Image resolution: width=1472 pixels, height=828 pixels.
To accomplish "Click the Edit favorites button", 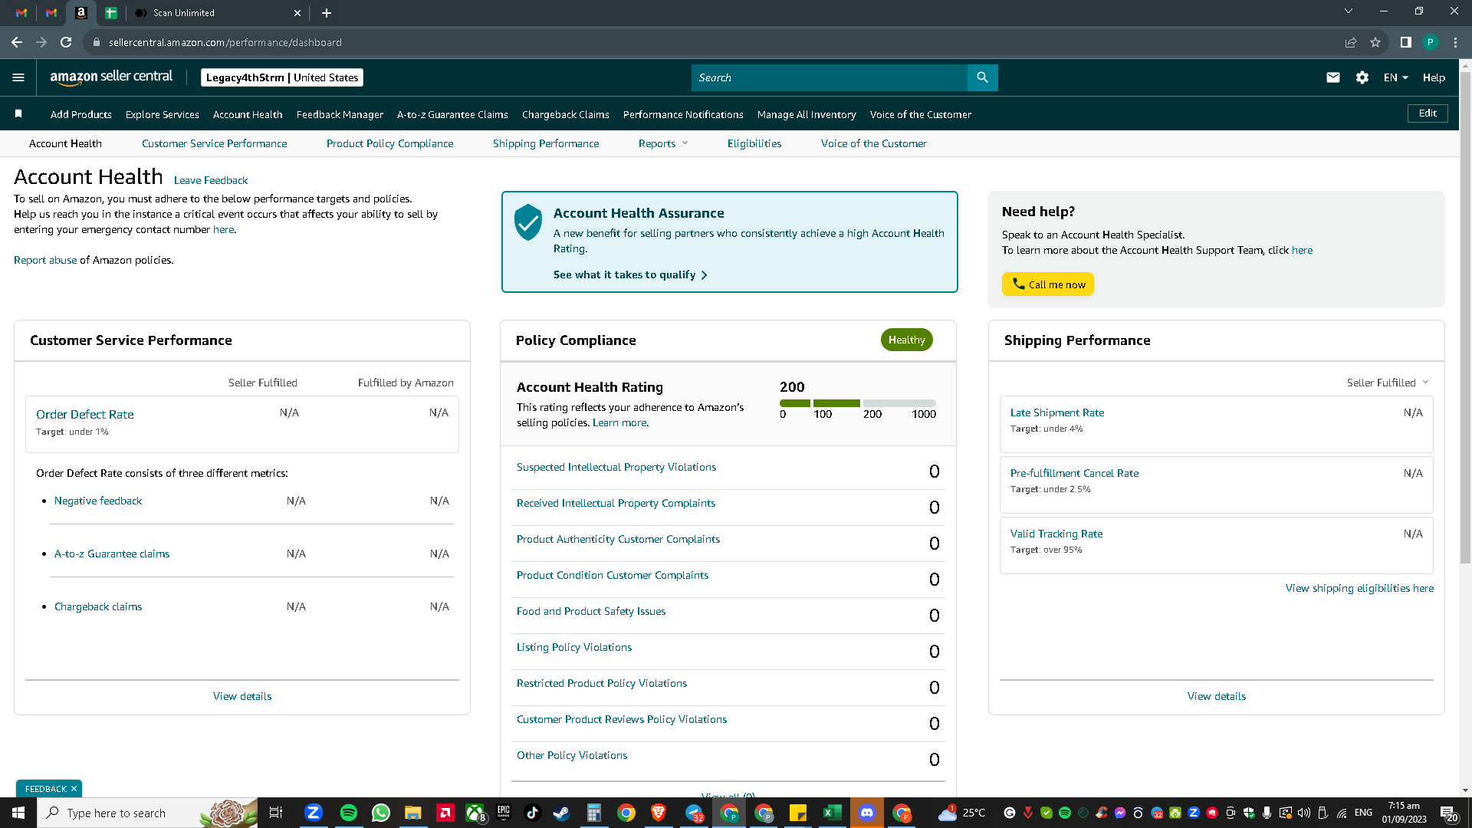I will point(1428,113).
